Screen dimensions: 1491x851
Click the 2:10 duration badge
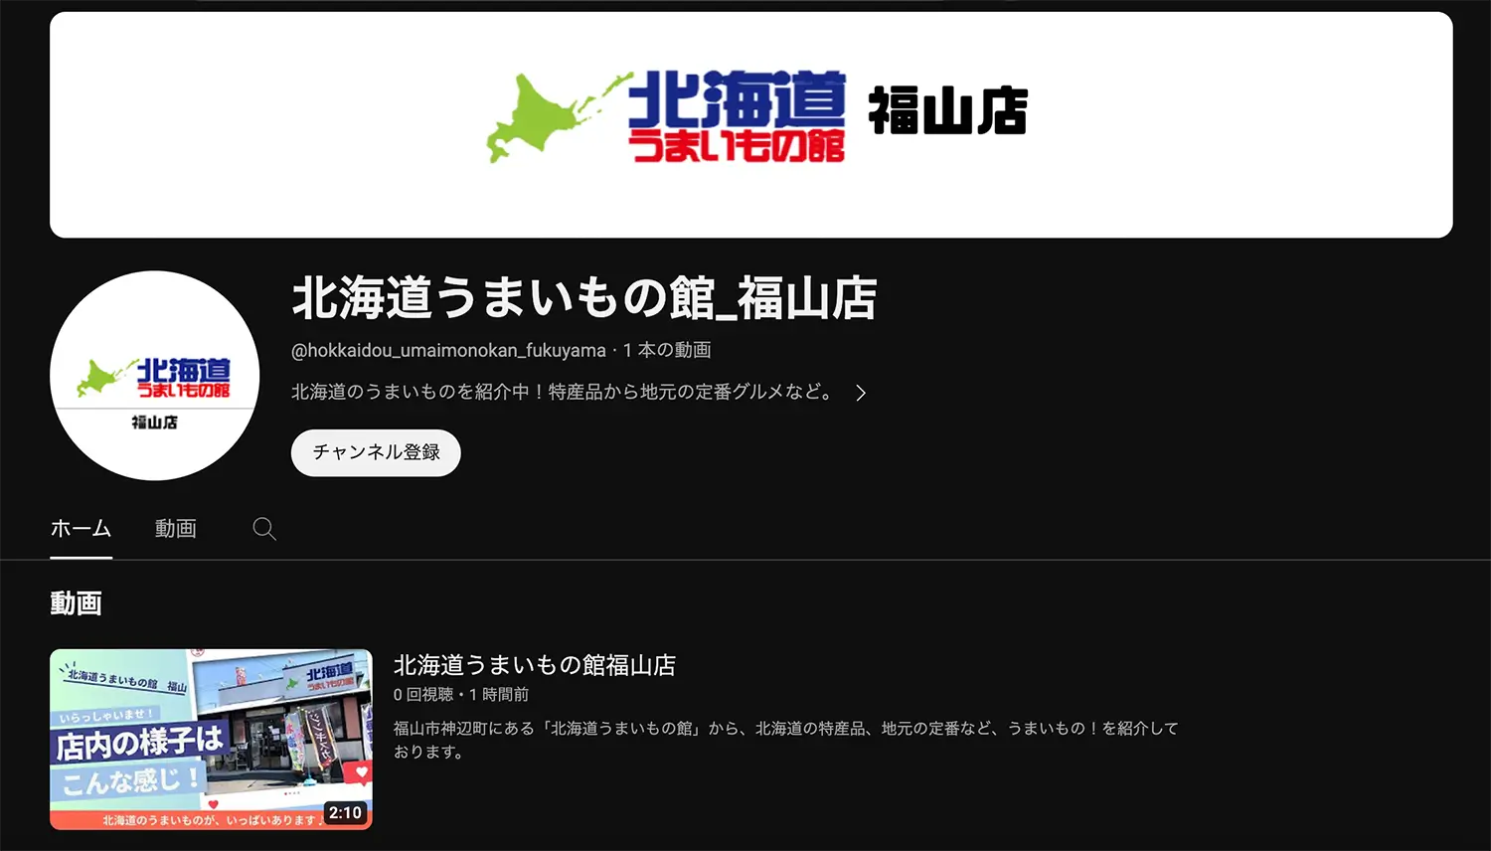[x=345, y=812]
